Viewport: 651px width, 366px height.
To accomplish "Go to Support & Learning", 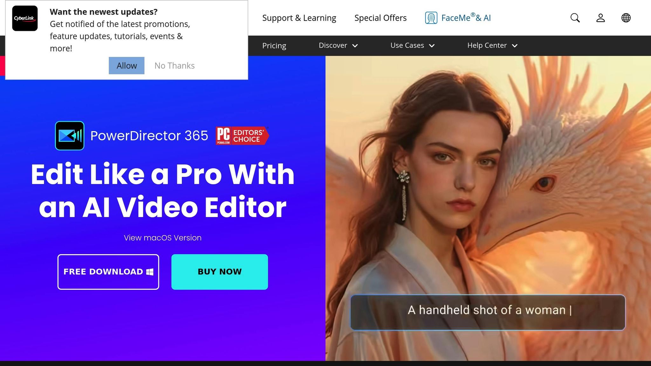I will click(299, 18).
